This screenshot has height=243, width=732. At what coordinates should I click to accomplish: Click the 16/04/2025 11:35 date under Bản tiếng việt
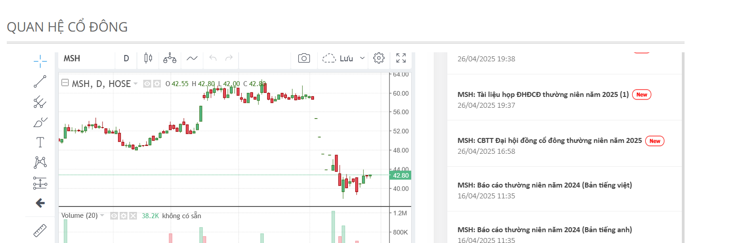(x=486, y=196)
